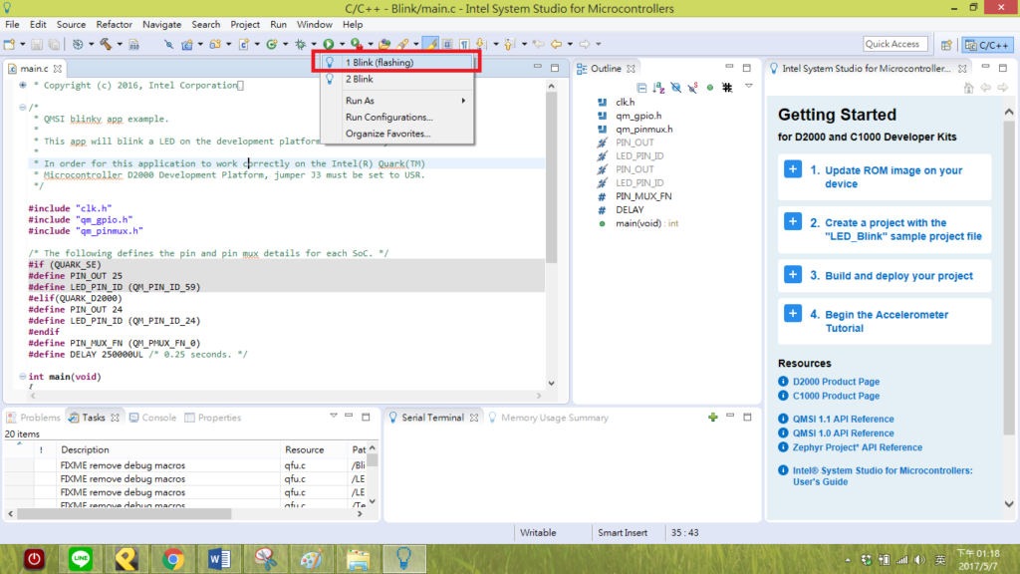The image size is (1020, 574).
Task: Toggle Hide Static Members filter in Outline
Action: coord(693,88)
